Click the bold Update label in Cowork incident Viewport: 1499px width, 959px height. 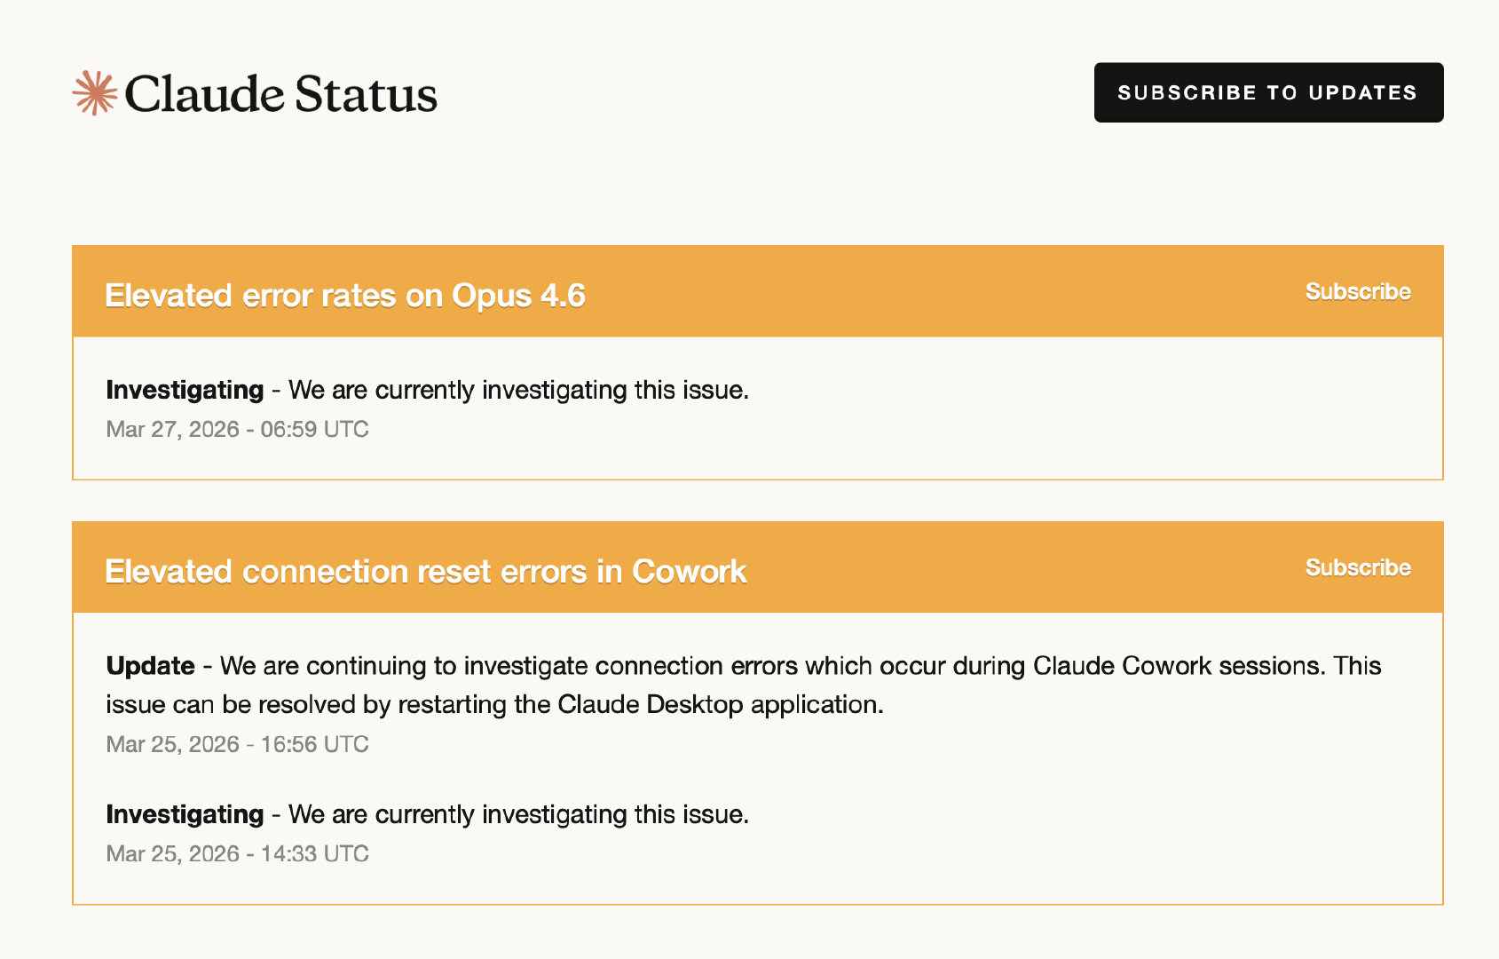[150, 666]
